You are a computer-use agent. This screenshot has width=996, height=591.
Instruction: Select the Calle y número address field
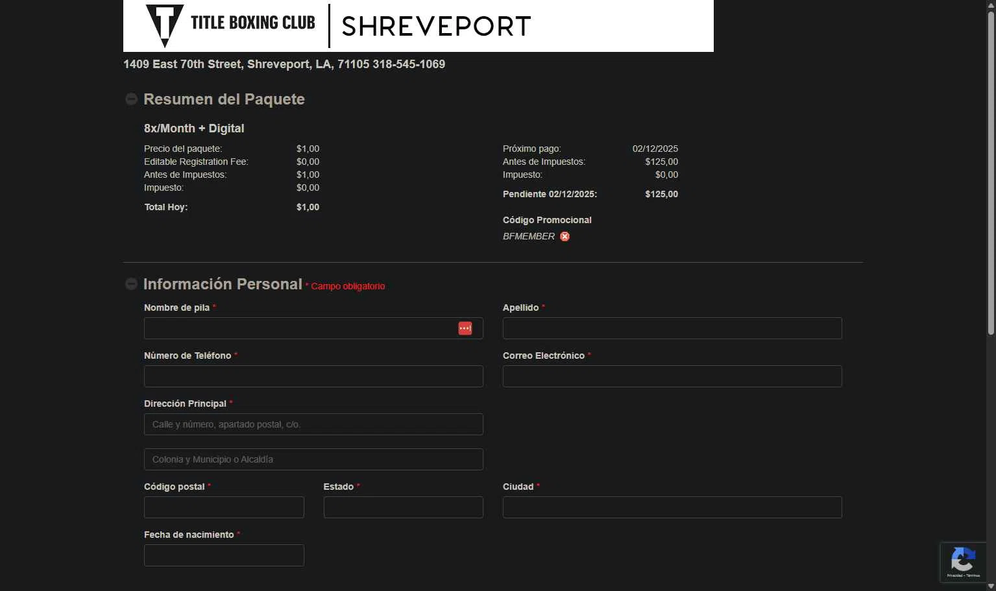313,424
